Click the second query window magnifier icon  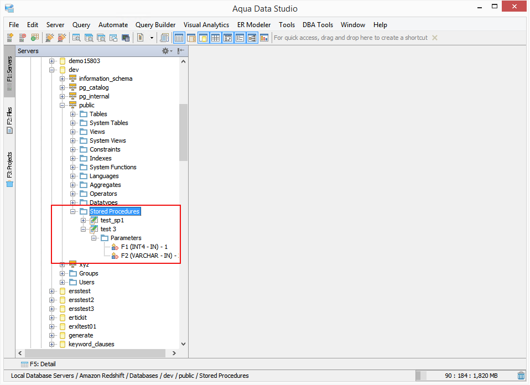coord(89,38)
